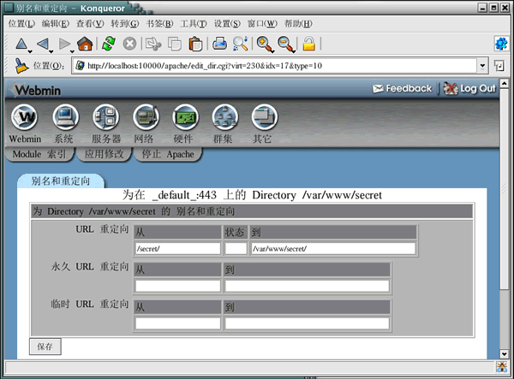Screen dimensions: 514x379
Task: Click 永久 URL 重定向 从 field
Action: (x=177, y=286)
